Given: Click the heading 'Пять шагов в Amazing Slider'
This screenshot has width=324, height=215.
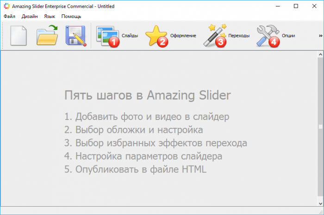Looking at the screenshot, I should pyautogui.click(x=148, y=96).
